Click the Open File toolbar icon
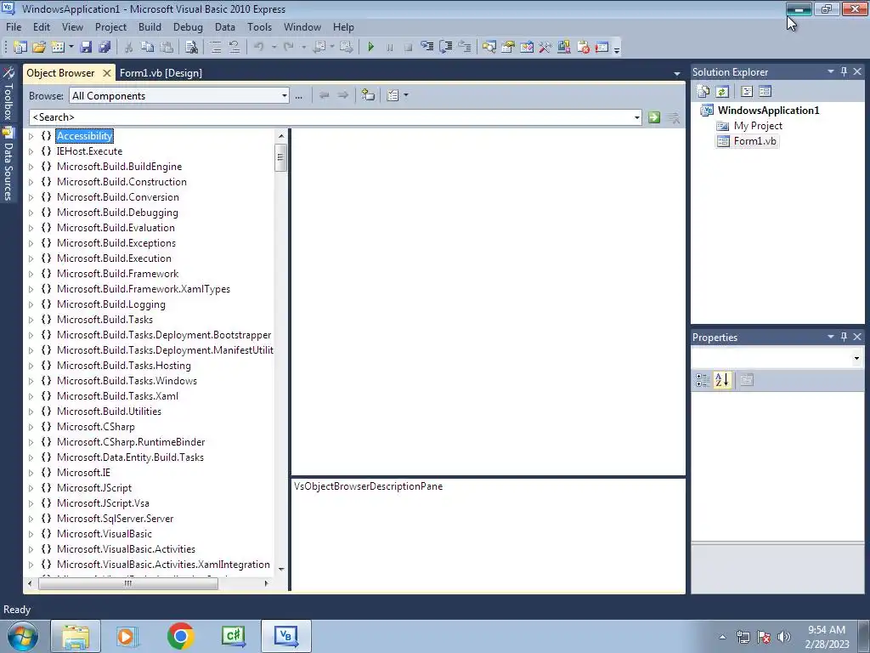This screenshot has height=653, width=870. pos(39,48)
